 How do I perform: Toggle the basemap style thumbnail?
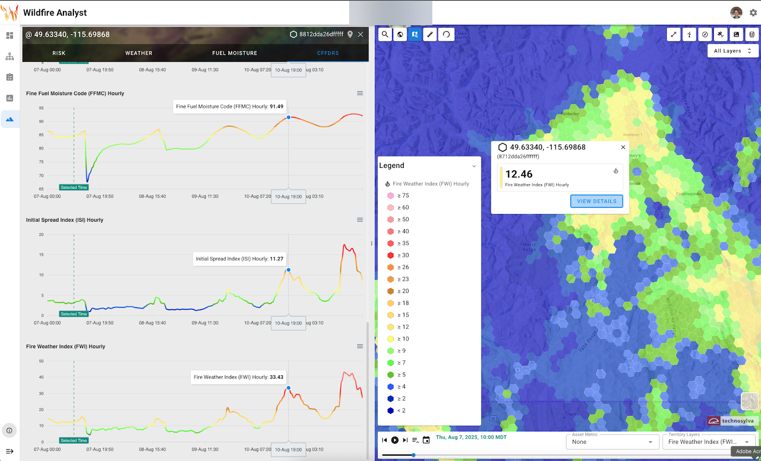[750, 401]
